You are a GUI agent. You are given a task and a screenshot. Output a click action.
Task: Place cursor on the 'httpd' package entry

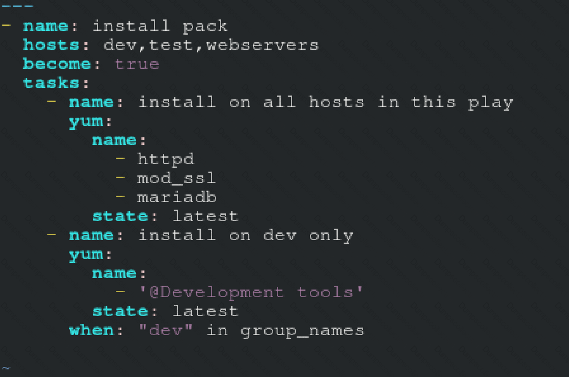tap(166, 159)
